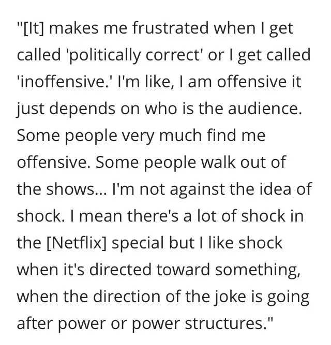This screenshot has width=331, height=345.
Task: Click the phrase 'politically correct'
Action: click(x=134, y=55)
